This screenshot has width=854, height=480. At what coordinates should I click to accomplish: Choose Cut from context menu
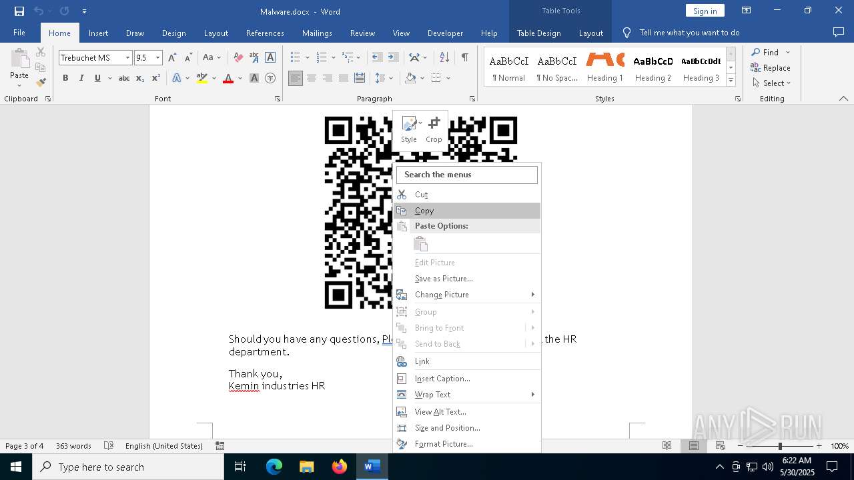coord(467,195)
